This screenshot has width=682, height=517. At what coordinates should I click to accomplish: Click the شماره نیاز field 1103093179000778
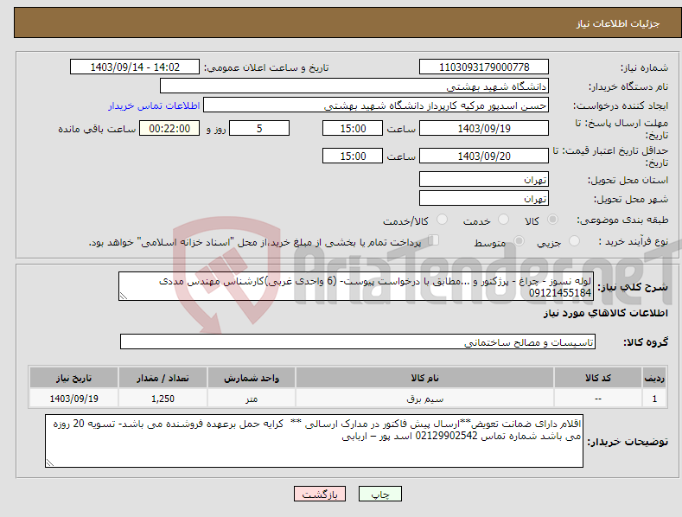(x=484, y=67)
